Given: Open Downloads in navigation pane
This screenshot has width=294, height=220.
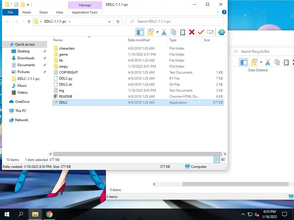Looking at the screenshot, I should tap(26, 58).
